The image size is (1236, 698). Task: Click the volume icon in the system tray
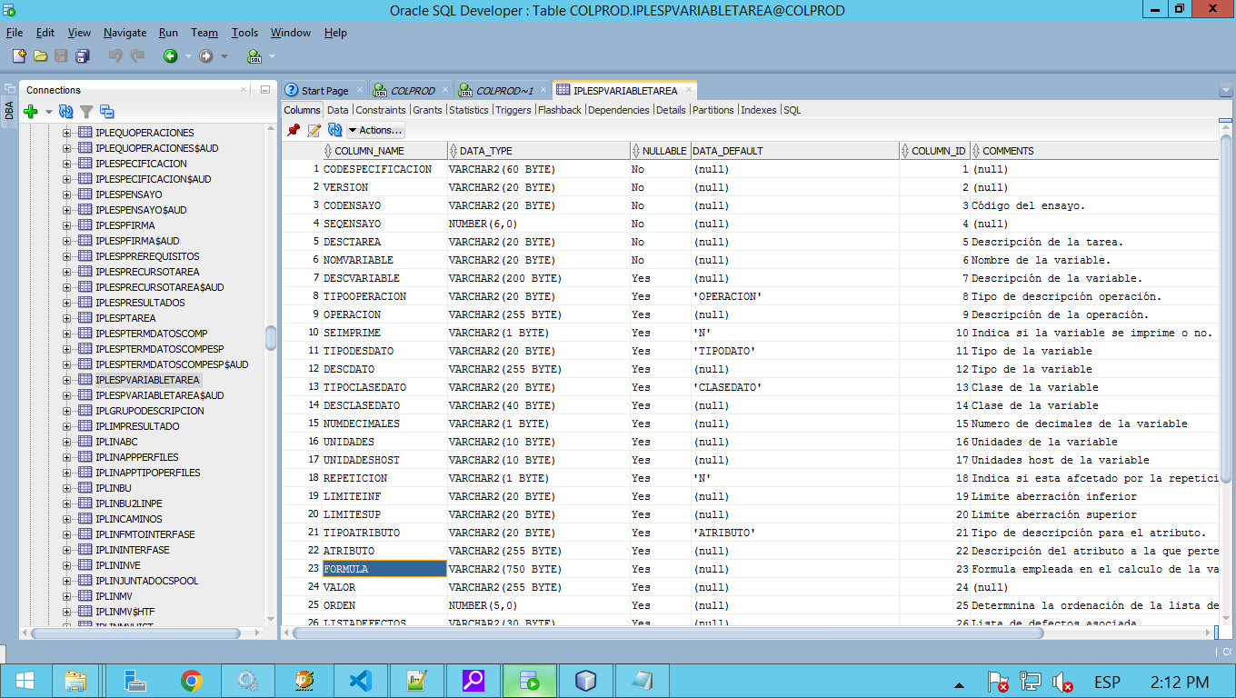coord(1062,681)
